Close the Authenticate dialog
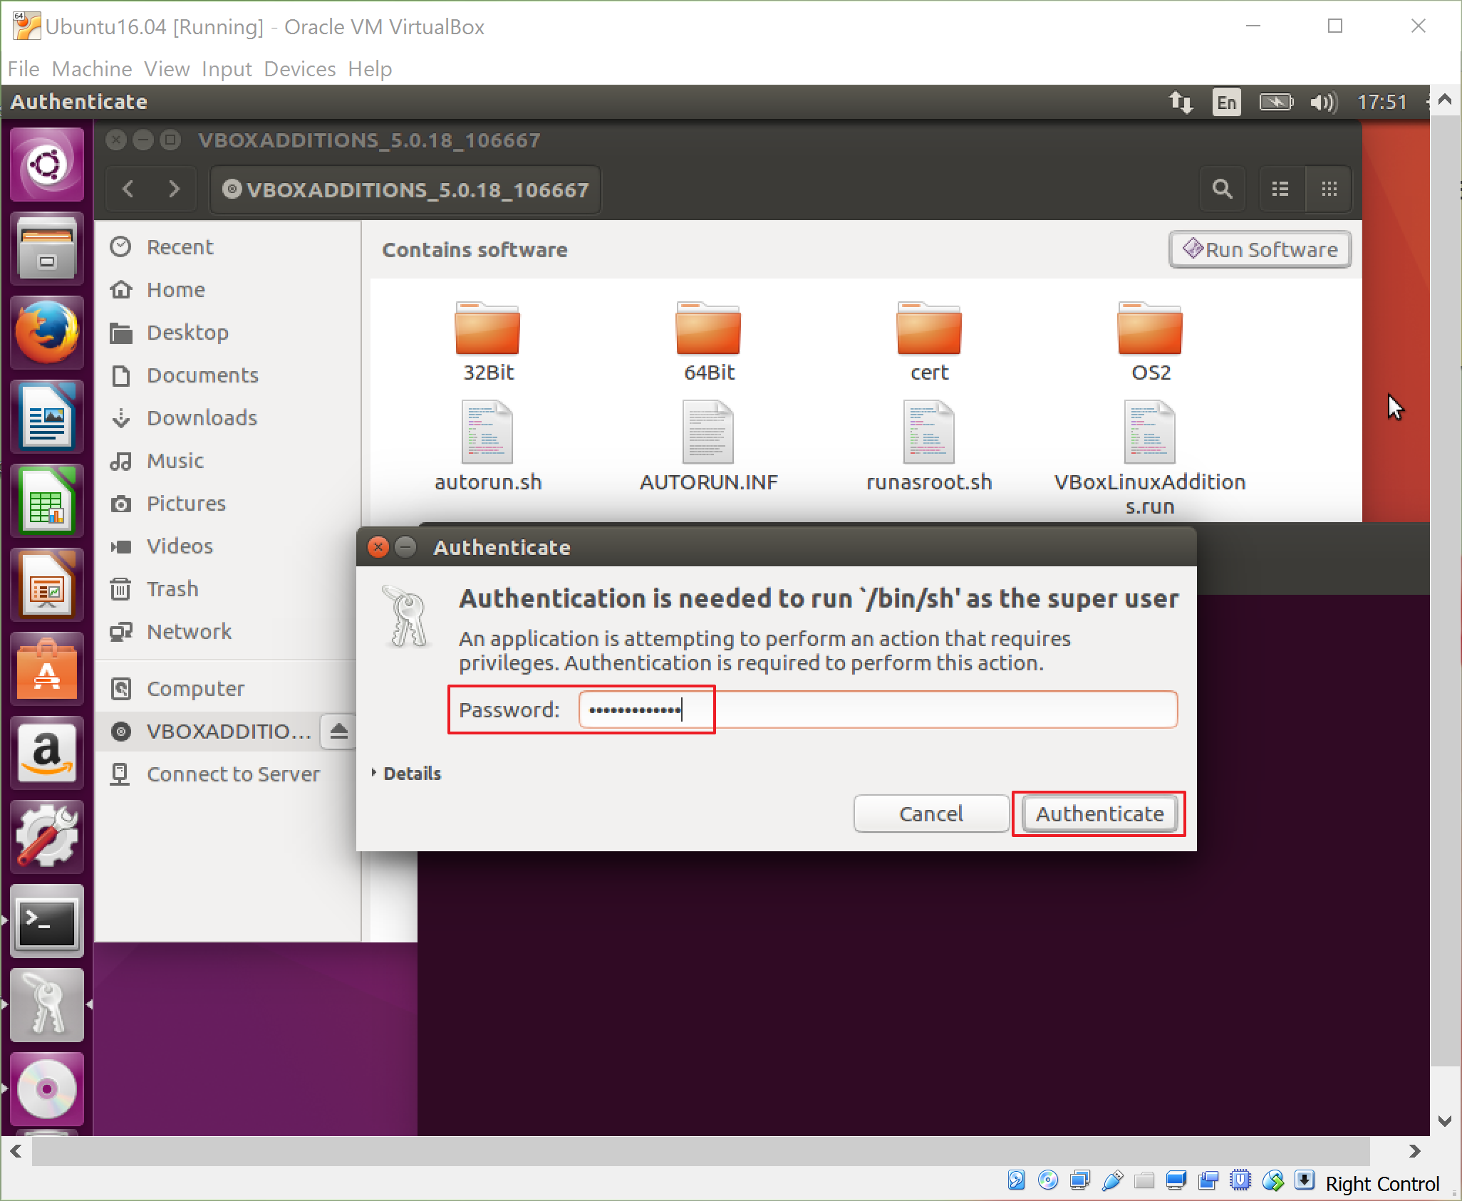1462x1201 pixels. [x=378, y=547]
